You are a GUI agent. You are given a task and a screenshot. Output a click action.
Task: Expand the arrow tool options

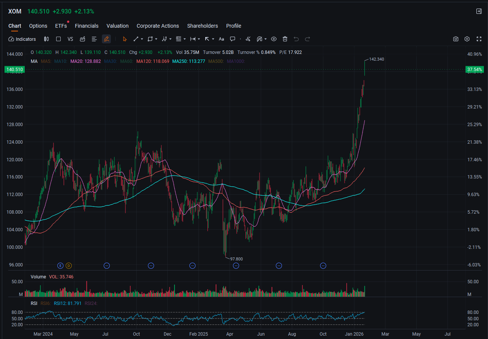(x=213, y=39)
